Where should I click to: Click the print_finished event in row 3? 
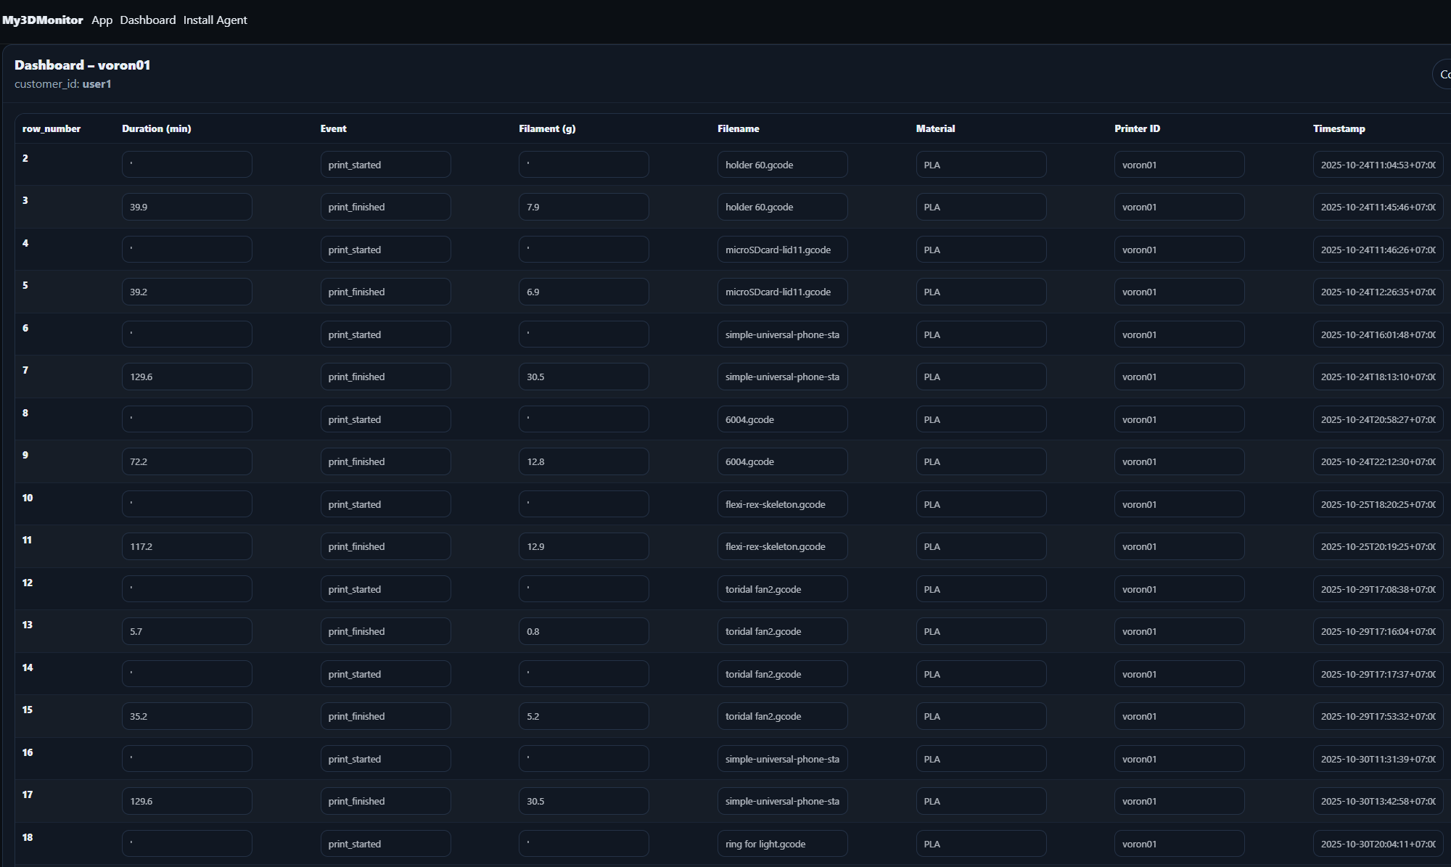pos(386,206)
